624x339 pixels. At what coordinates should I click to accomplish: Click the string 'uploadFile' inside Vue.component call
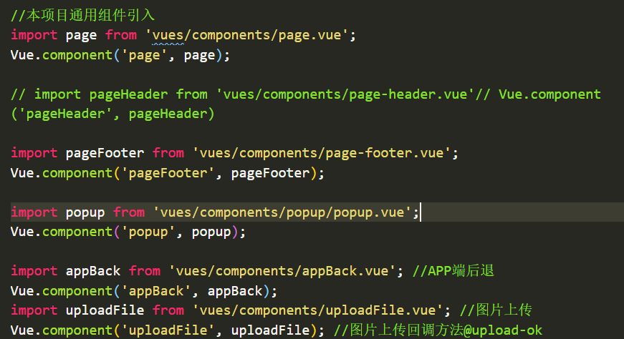[168, 330]
